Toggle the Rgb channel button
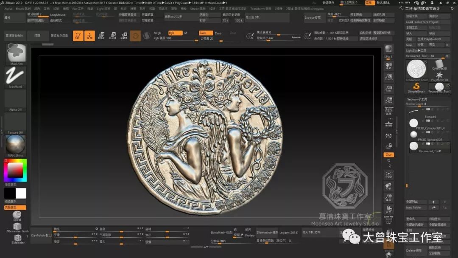The height and width of the screenshot is (258, 458). [175, 33]
